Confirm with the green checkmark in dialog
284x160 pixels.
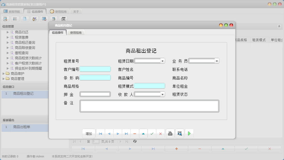click(x=152, y=134)
